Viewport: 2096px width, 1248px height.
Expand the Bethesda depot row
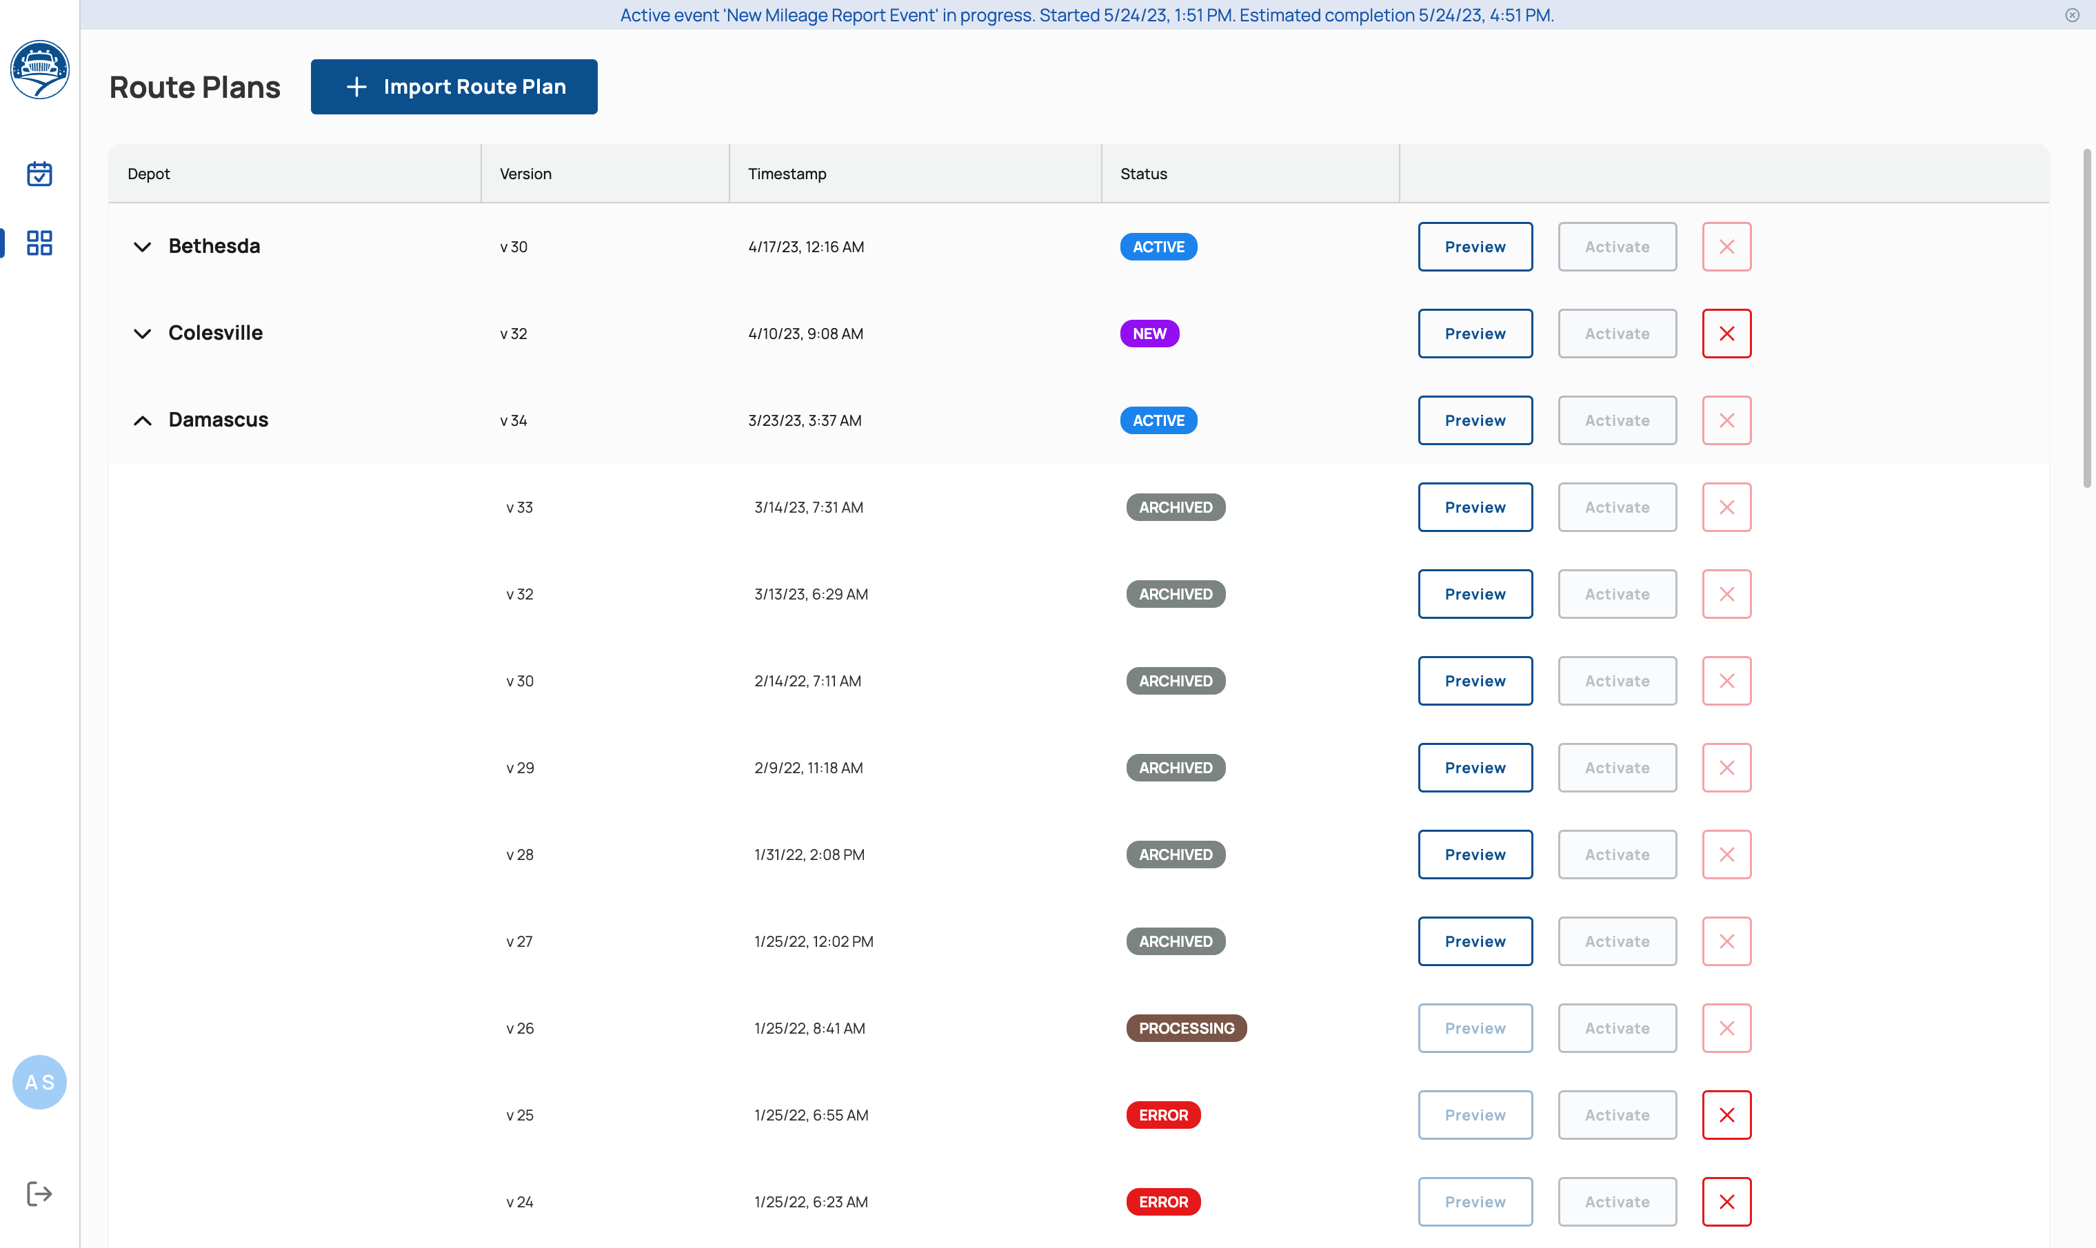point(142,247)
